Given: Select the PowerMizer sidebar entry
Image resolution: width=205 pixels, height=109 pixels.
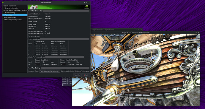Looking at the screenshot, I should click(15, 15).
